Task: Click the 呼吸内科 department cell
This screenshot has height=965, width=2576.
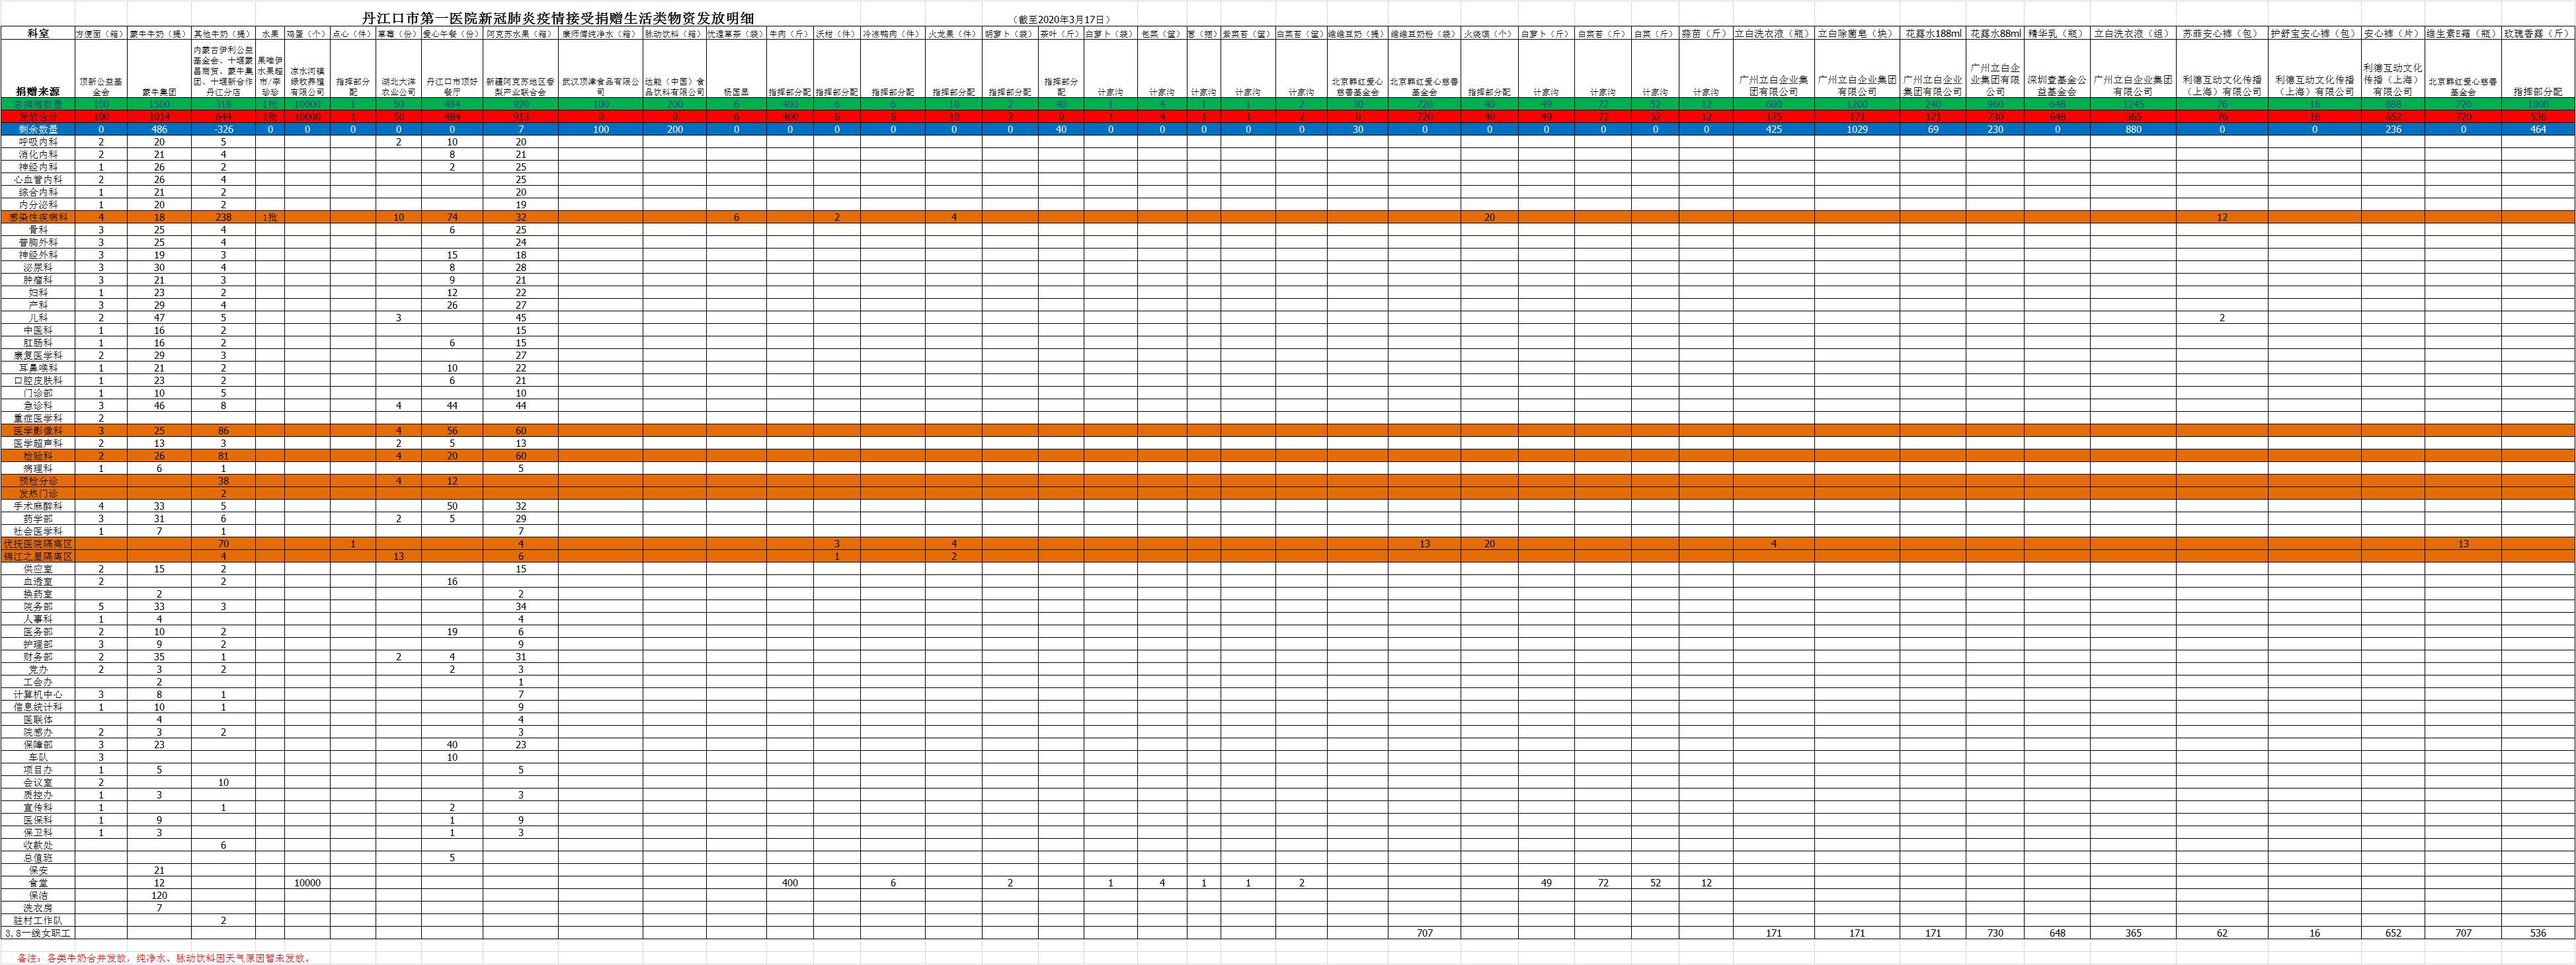Action: tap(38, 142)
